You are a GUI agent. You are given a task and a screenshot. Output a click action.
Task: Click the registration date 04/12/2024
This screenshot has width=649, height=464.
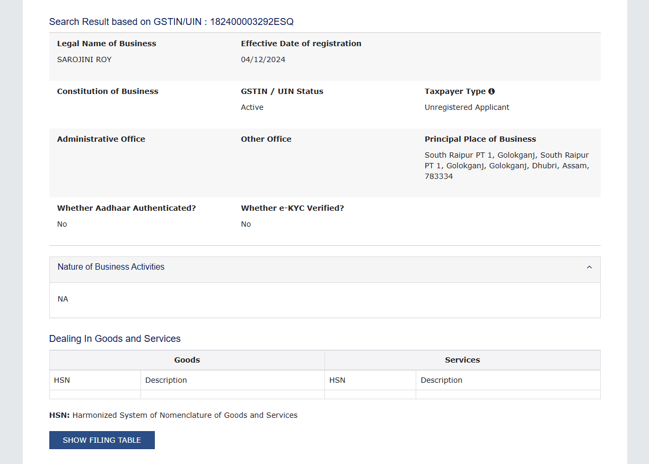point(263,59)
